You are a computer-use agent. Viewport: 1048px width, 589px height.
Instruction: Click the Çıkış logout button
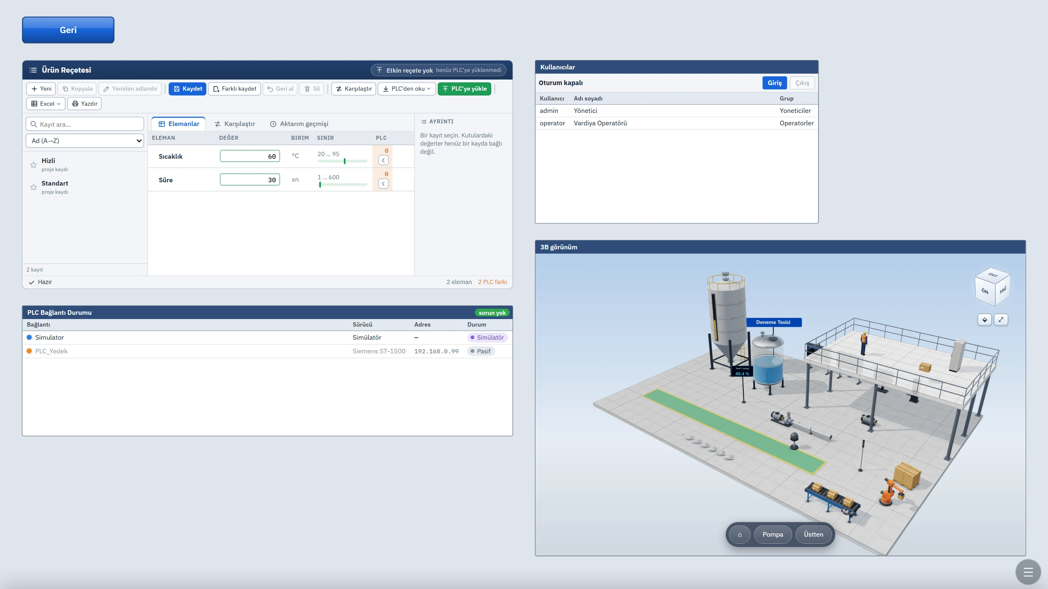(802, 82)
